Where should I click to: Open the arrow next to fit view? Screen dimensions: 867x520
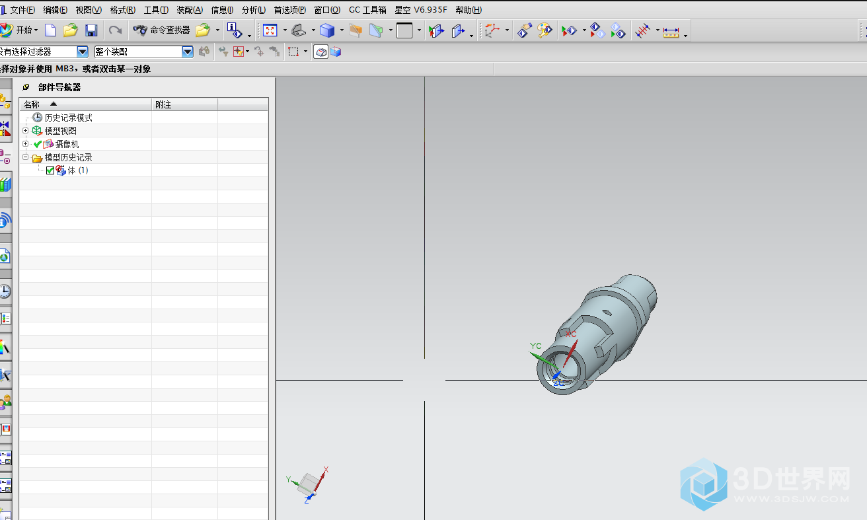click(x=285, y=30)
